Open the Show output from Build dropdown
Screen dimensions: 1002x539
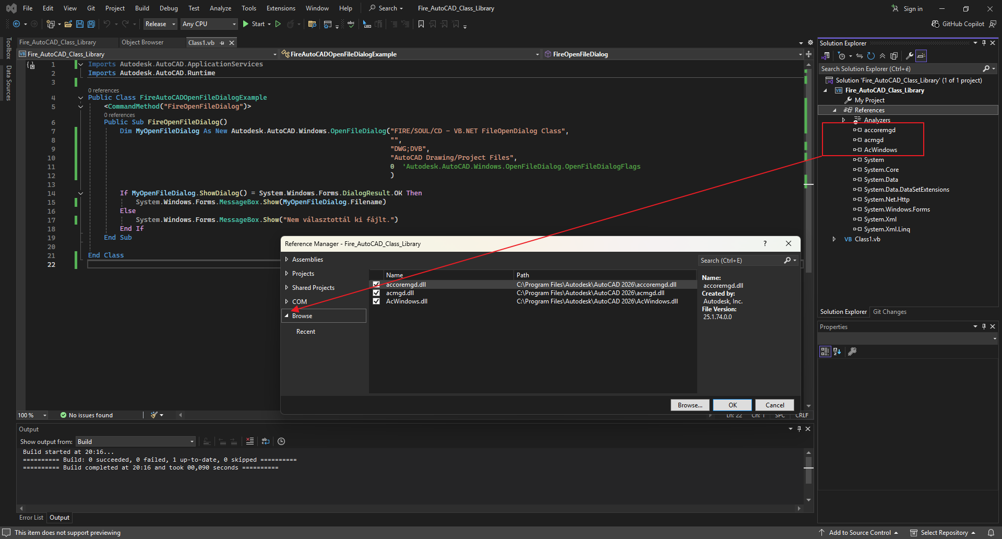click(136, 442)
